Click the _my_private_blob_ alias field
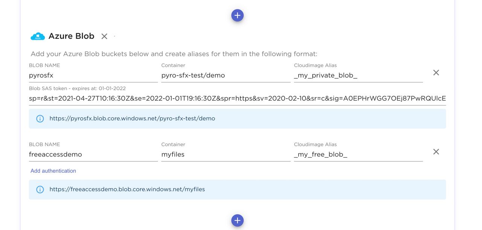The width and height of the screenshot is (482, 230). click(358, 75)
